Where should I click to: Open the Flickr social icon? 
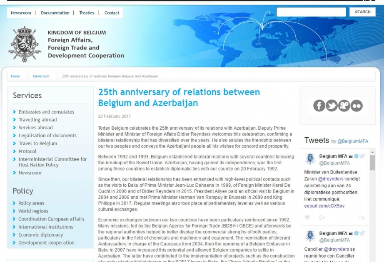click(357, 106)
